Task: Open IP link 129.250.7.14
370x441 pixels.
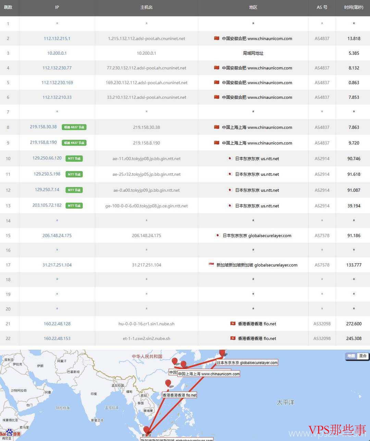Action: coord(47,190)
